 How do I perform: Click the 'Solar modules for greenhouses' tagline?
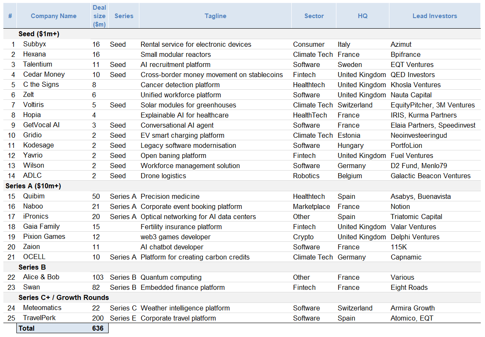coord(188,105)
